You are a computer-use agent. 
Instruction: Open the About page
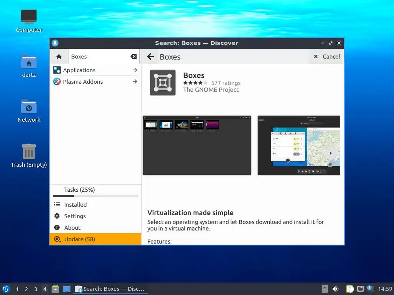click(x=95, y=227)
